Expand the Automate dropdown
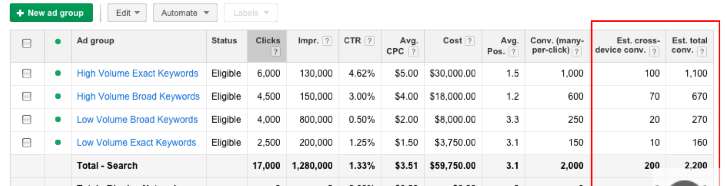This screenshot has width=726, height=186. pyautogui.click(x=185, y=13)
